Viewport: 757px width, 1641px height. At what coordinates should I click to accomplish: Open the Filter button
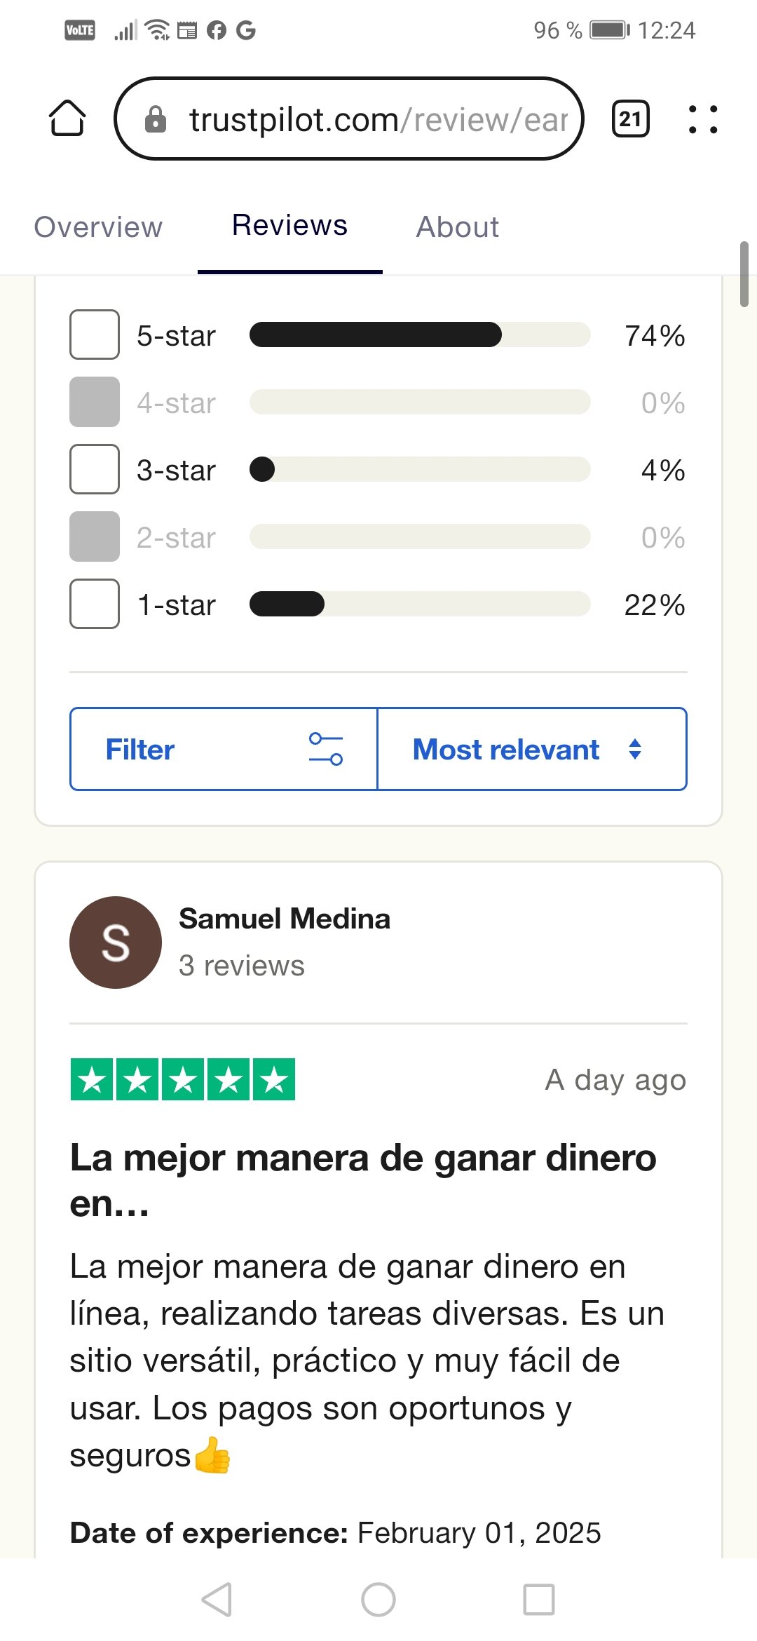[224, 749]
